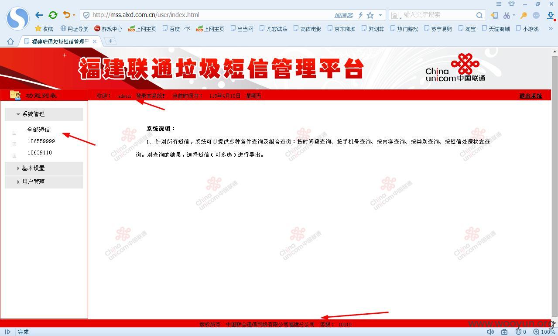The image size is (558, 336).
Task: Open the browser main menu icon
Action: pyautogui.click(x=499, y=4)
